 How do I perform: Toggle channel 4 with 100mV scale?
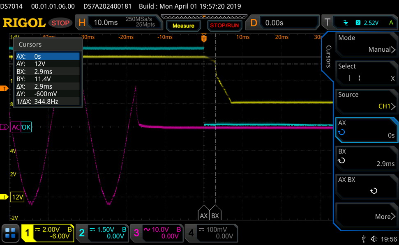click(x=211, y=233)
